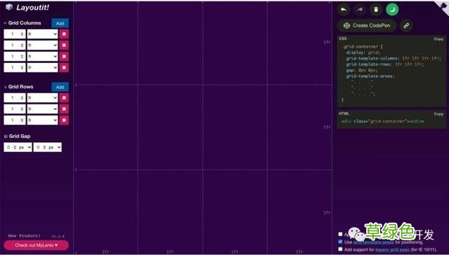Open the grid-template-areas link

[x=373, y=242]
